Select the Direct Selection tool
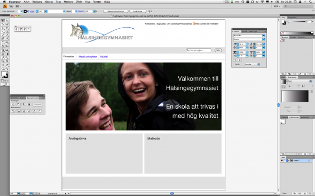The height and width of the screenshot is (196, 315). 7,21
